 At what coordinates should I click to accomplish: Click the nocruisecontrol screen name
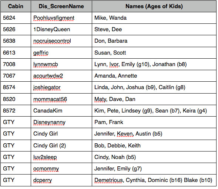click(52, 41)
